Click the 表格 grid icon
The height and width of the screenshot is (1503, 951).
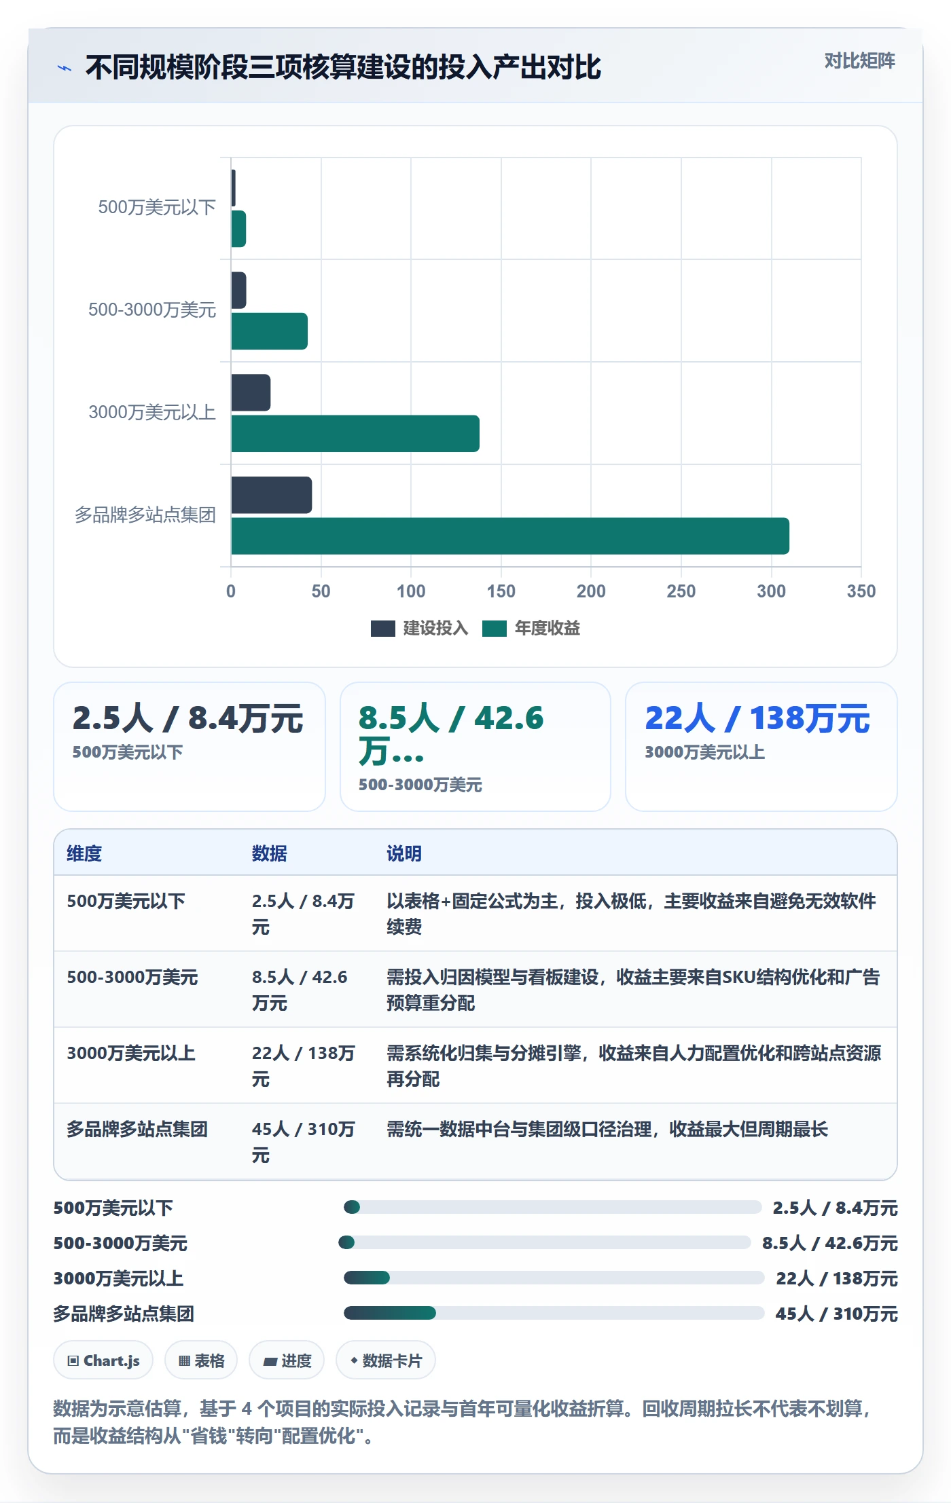[184, 1360]
